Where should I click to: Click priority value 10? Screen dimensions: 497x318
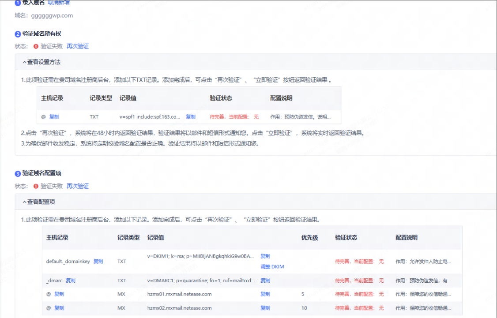point(304,308)
